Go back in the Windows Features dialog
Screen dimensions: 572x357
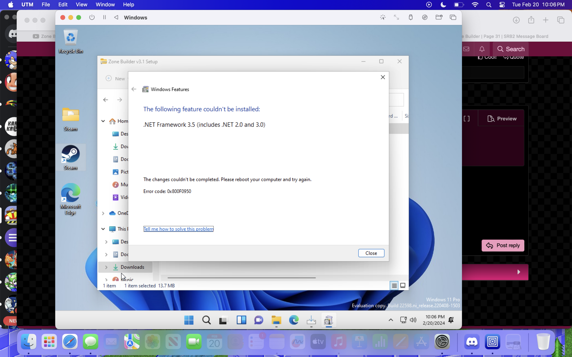tap(134, 89)
